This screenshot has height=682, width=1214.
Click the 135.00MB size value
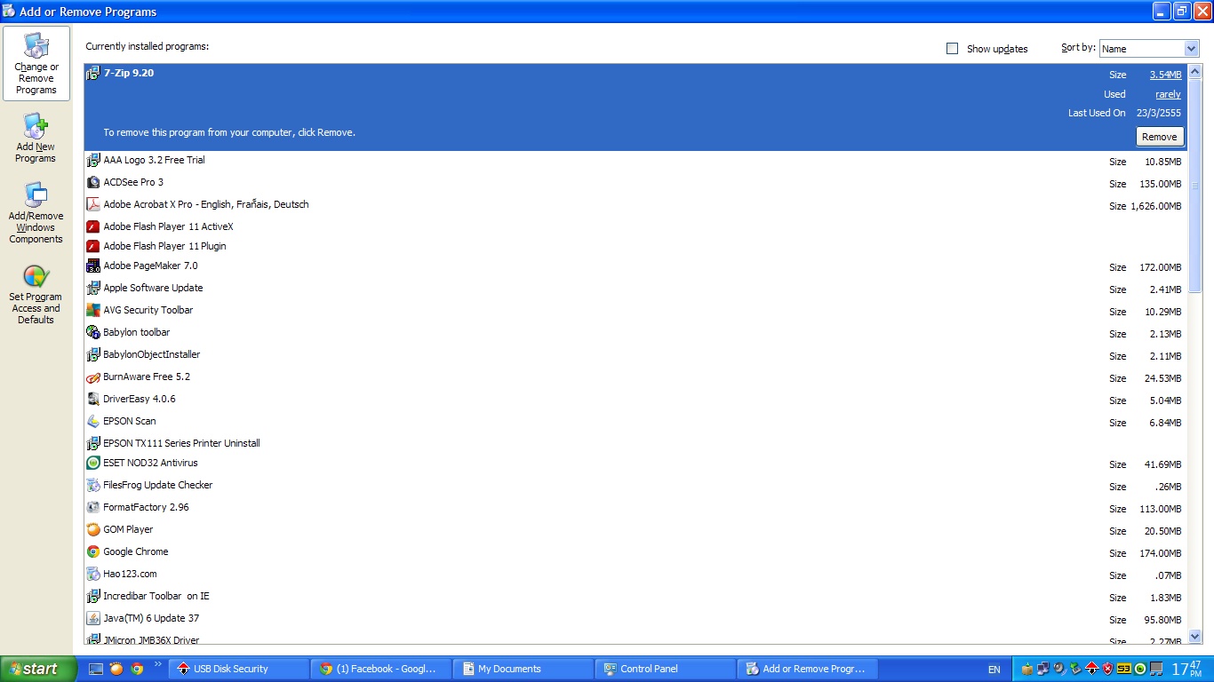pos(1161,185)
